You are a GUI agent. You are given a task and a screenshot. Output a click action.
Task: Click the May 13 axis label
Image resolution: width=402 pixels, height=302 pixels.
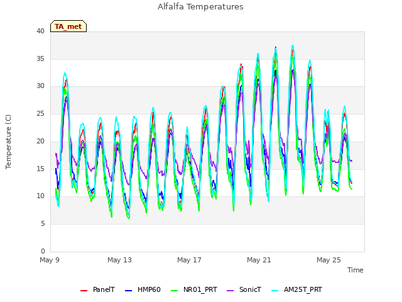[x=119, y=260]
